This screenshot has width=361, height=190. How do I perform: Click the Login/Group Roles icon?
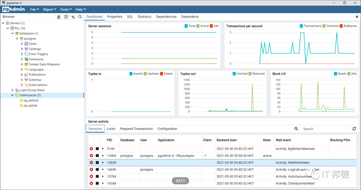pos(17,90)
